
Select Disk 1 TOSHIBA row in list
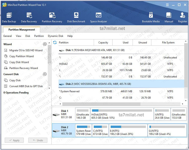121,50
